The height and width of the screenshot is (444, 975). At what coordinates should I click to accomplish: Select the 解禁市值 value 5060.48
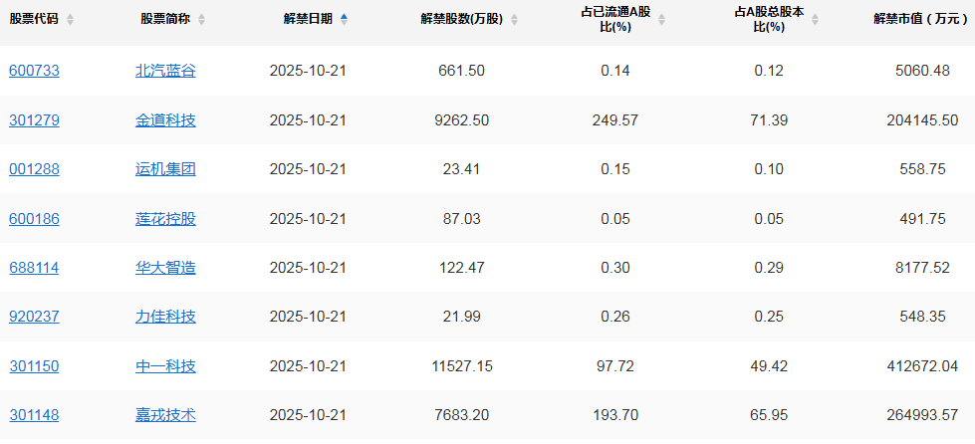[x=922, y=71]
